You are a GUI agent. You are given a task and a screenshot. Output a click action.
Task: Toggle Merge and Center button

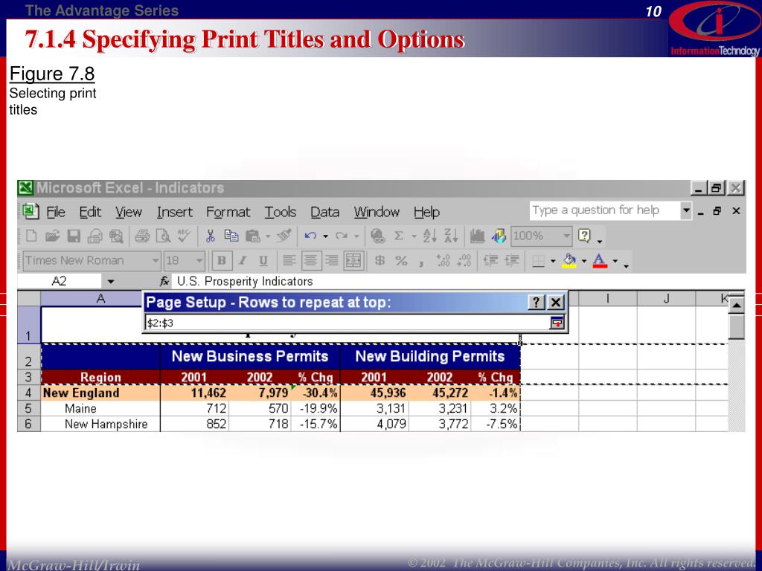pyautogui.click(x=353, y=261)
